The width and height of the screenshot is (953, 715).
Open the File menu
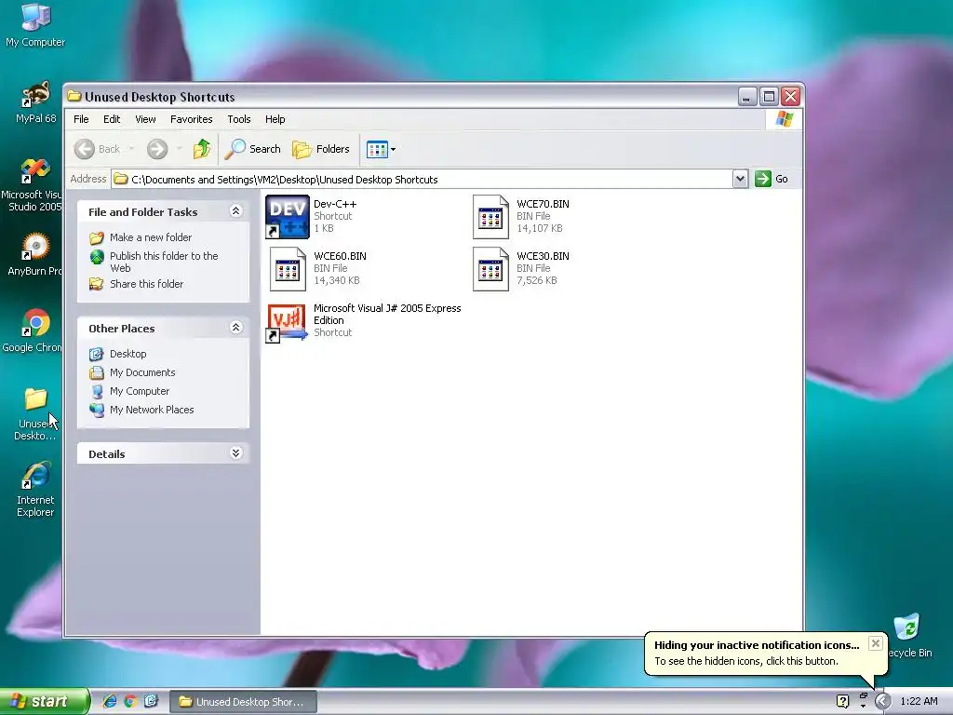[x=81, y=119]
